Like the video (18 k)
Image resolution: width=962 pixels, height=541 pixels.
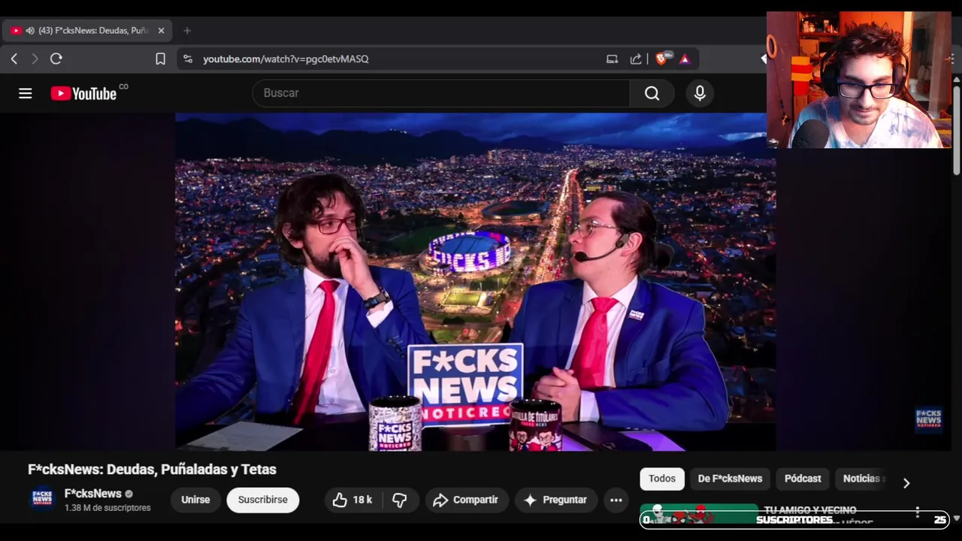(x=353, y=500)
